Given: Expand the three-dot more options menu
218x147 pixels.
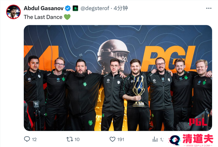Looking at the screenshot, I should point(209,8).
